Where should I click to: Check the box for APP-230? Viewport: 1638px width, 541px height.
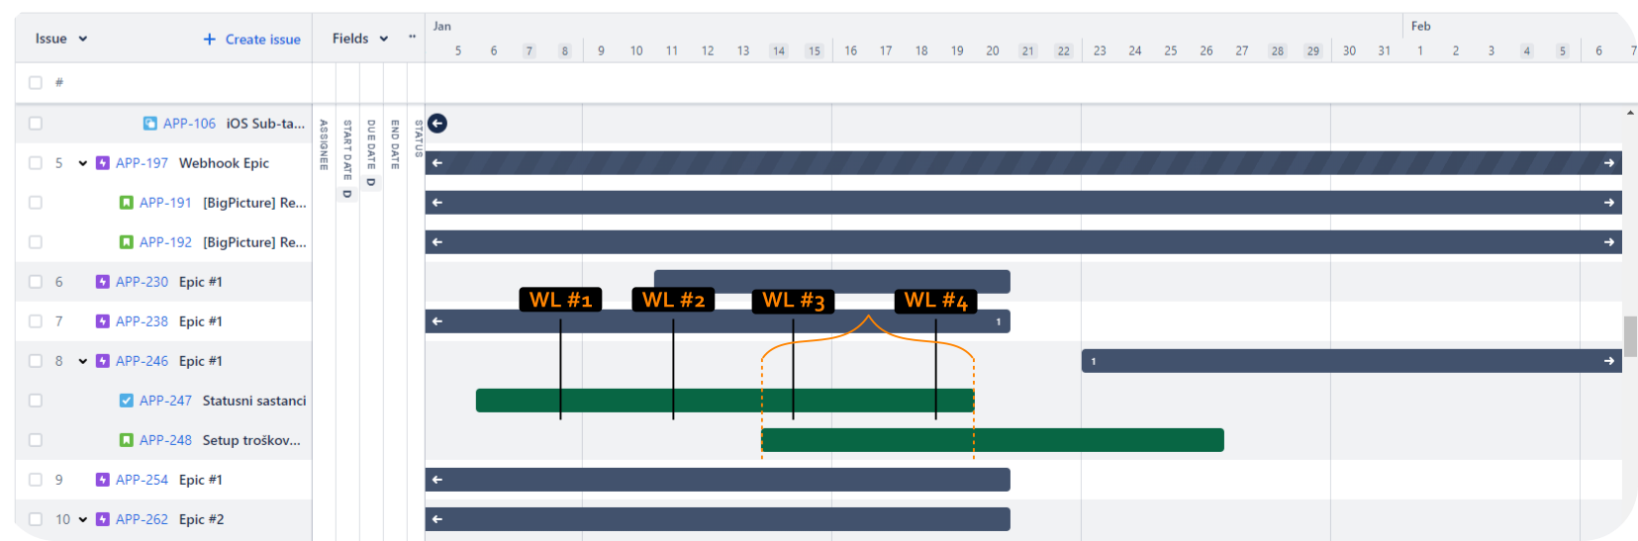[x=36, y=282]
